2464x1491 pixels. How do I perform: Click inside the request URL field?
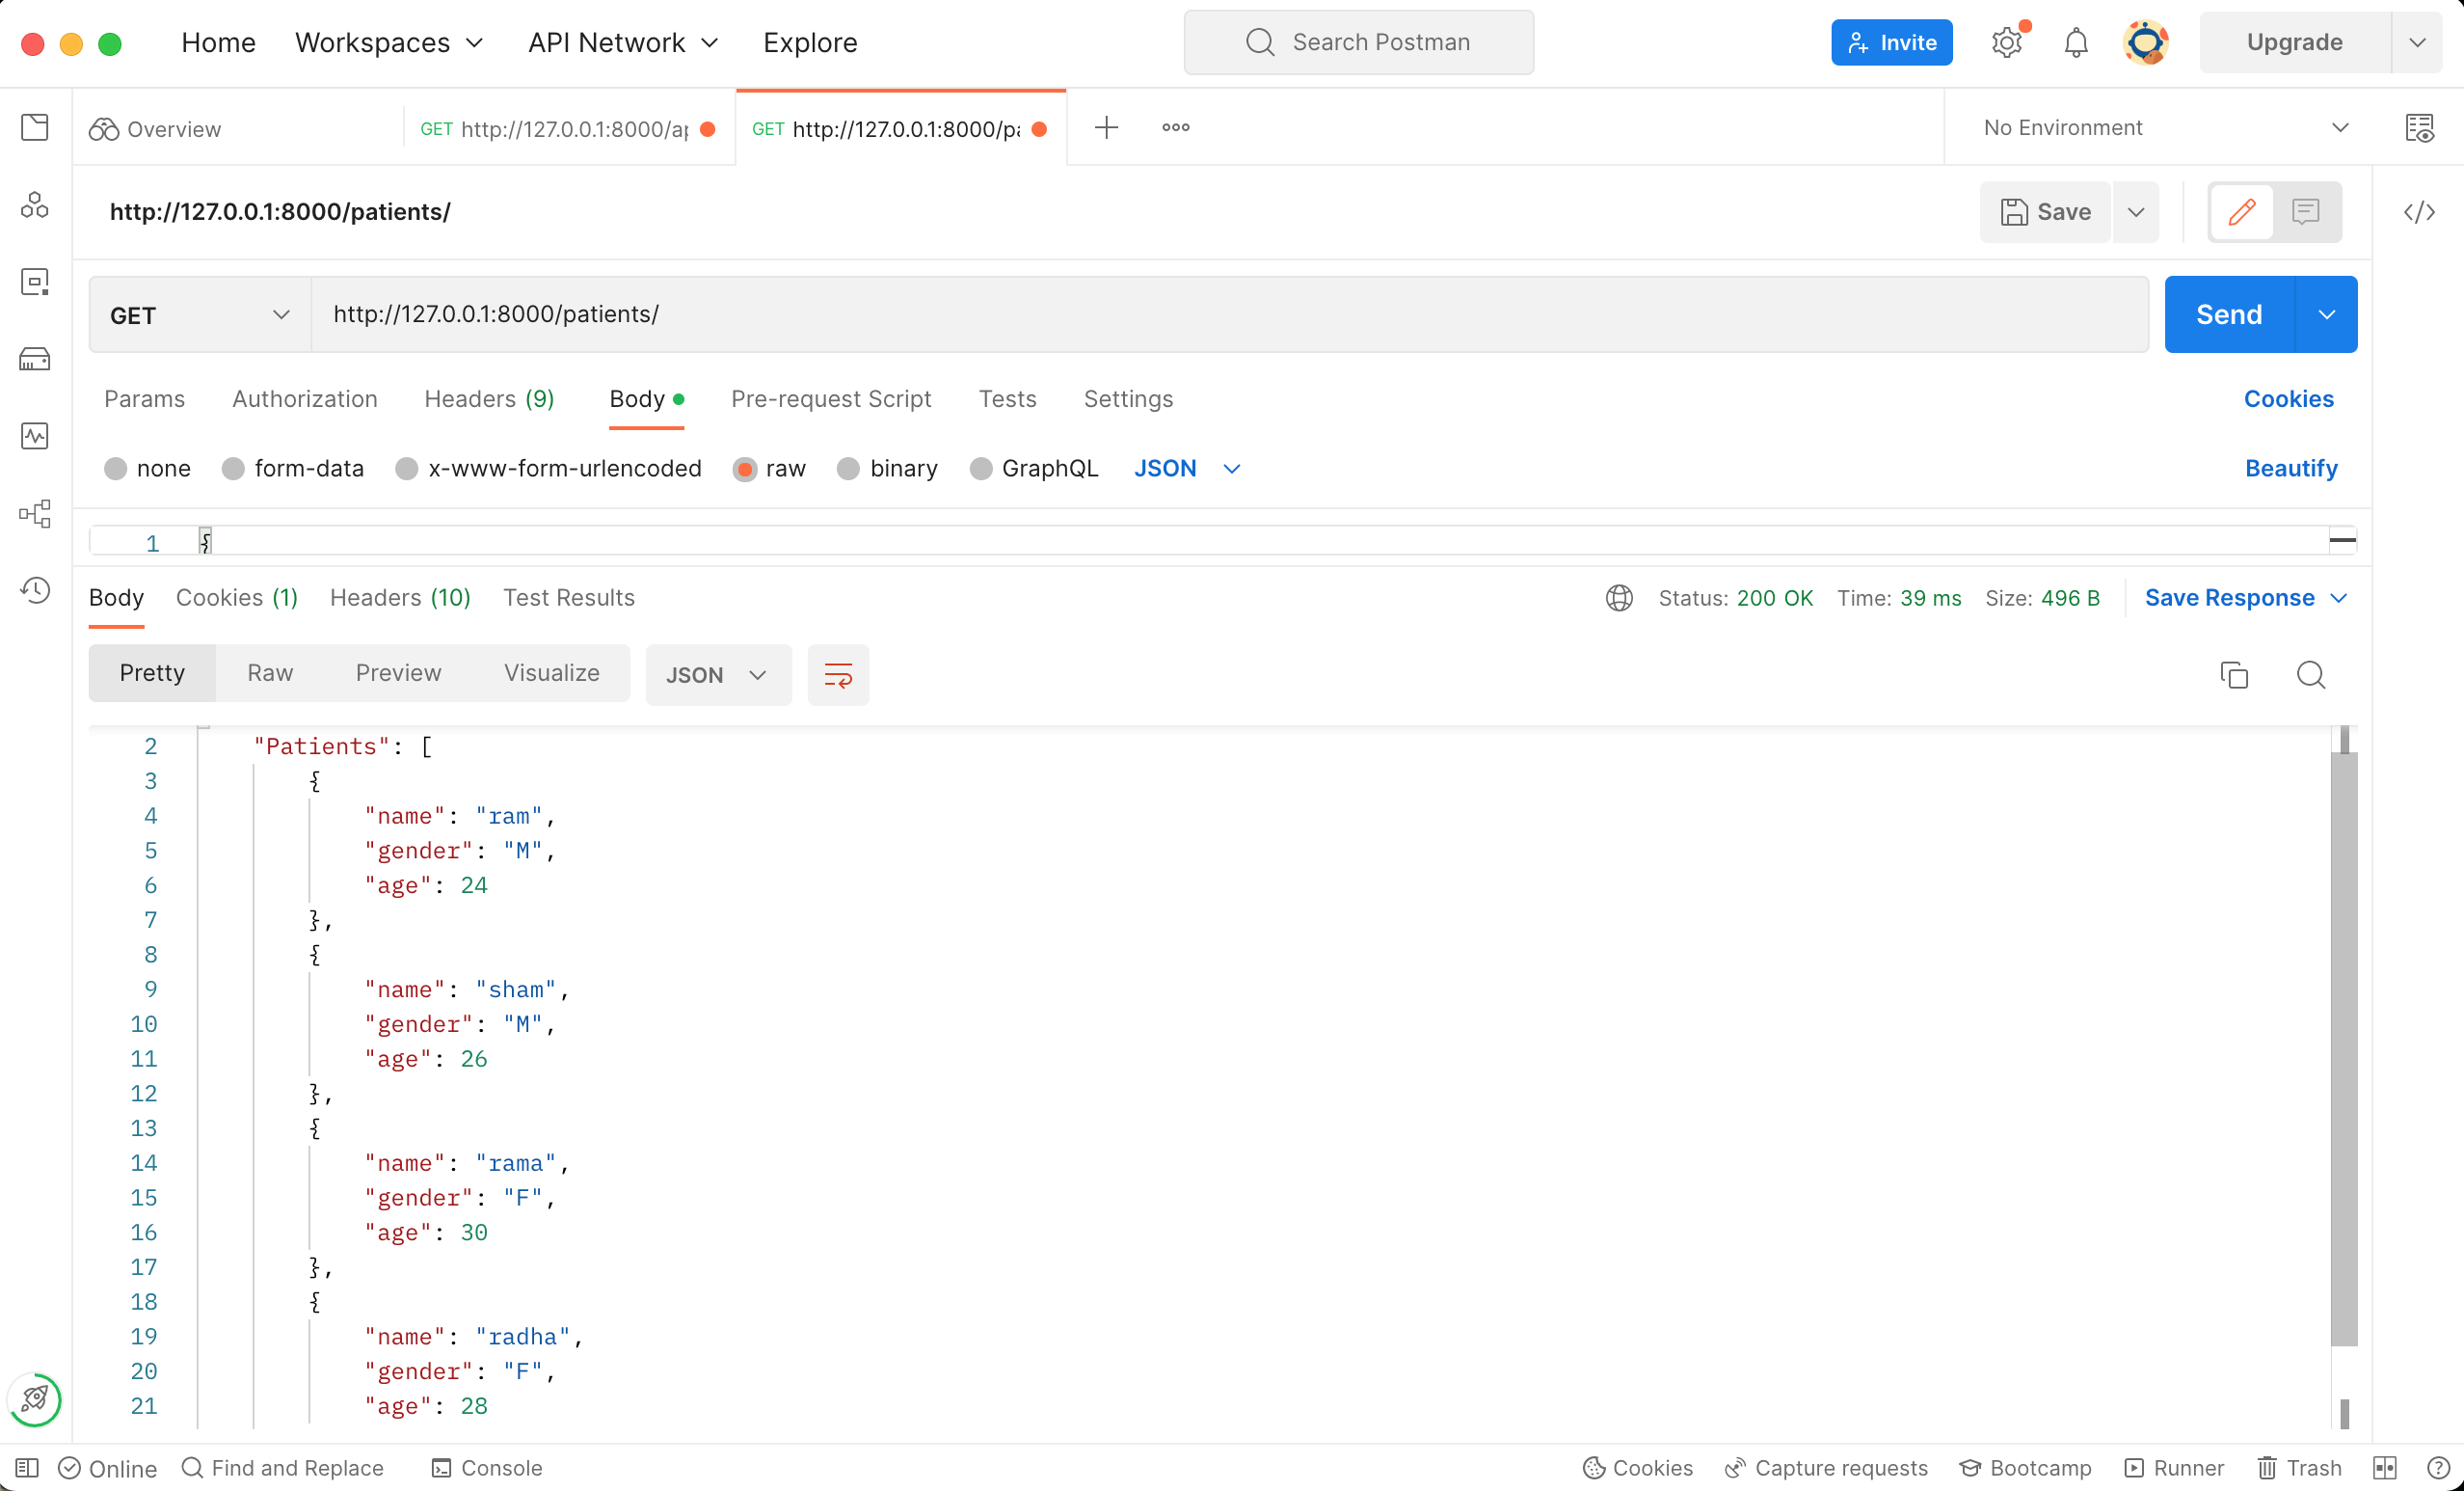click(x=700, y=313)
